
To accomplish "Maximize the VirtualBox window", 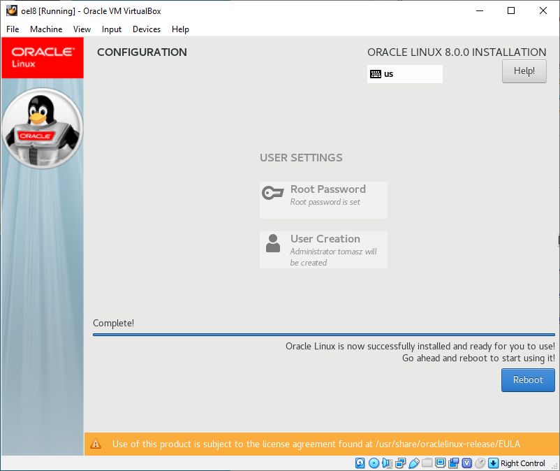I will [511, 10].
